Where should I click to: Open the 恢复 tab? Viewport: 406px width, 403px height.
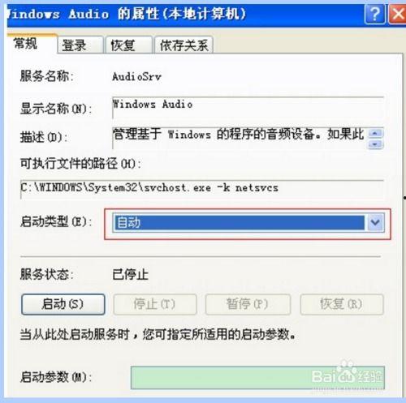tap(129, 45)
